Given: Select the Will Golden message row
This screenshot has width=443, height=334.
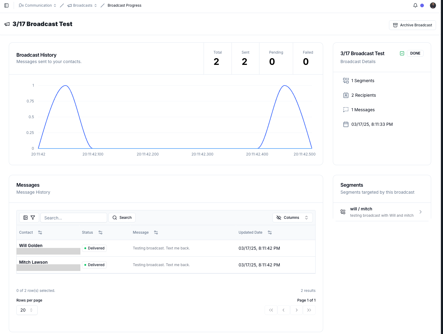Looking at the screenshot, I should (x=166, y=248).
